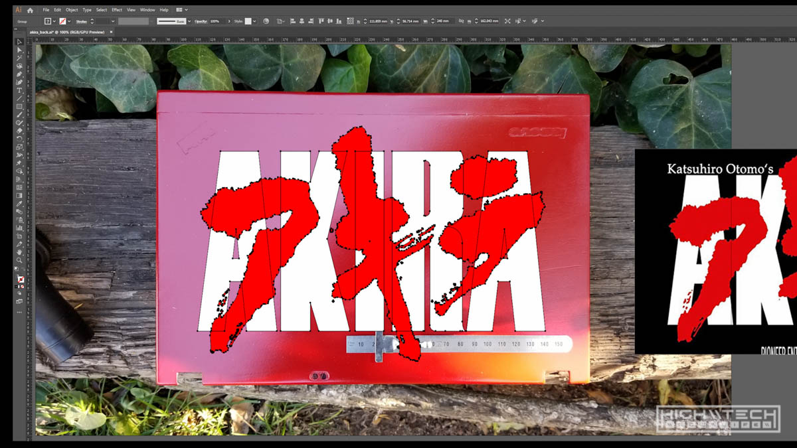Select the Direct Selection tool
Viewport: 797px width, 448px height.
point(19,50)
